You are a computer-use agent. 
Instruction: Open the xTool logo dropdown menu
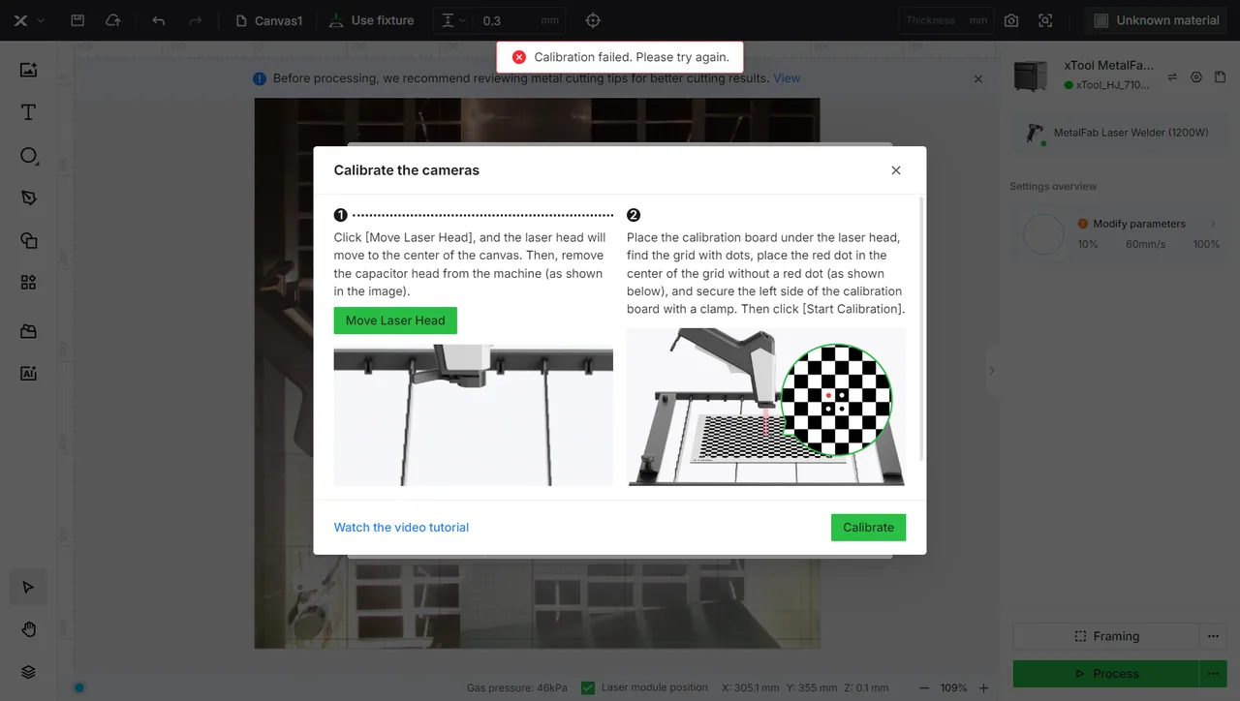point(27,20)
